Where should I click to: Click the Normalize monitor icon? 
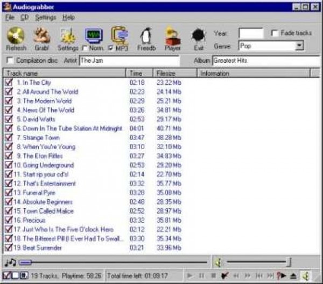coord(94,34)
